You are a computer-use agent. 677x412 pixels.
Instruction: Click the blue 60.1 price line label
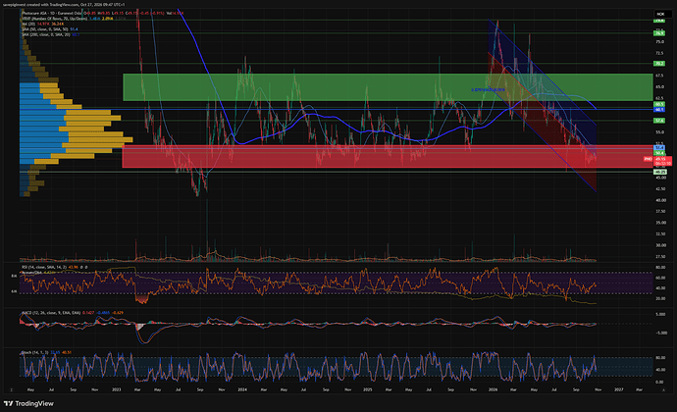tap(659, 110)
